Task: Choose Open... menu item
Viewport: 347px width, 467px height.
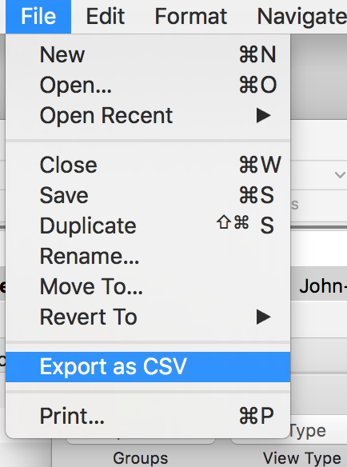Action: pos(148,86)
